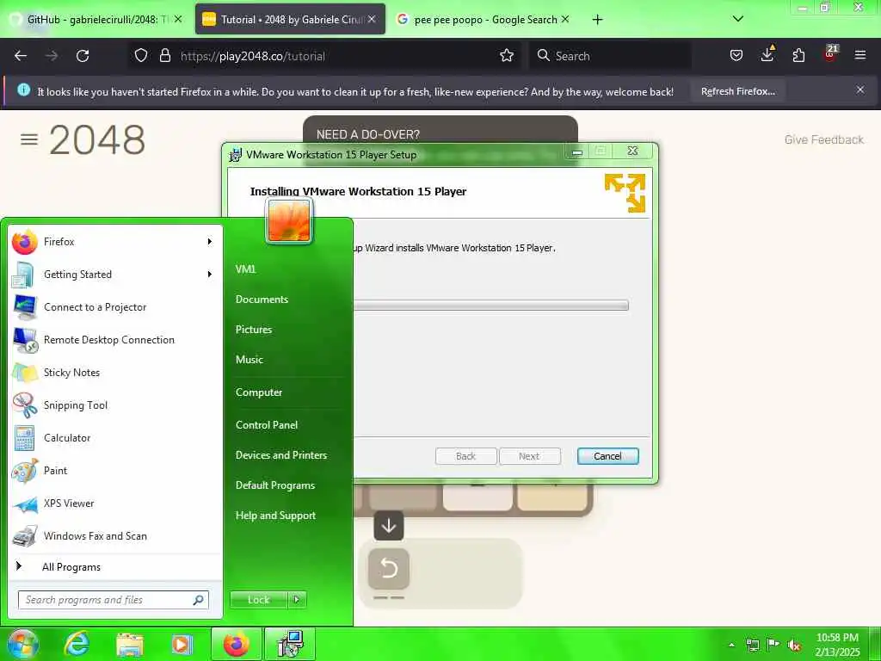The height and width of the screenshot is (661, 881).
Task: Open Pictures from Start menu
Action: point(254,330)
